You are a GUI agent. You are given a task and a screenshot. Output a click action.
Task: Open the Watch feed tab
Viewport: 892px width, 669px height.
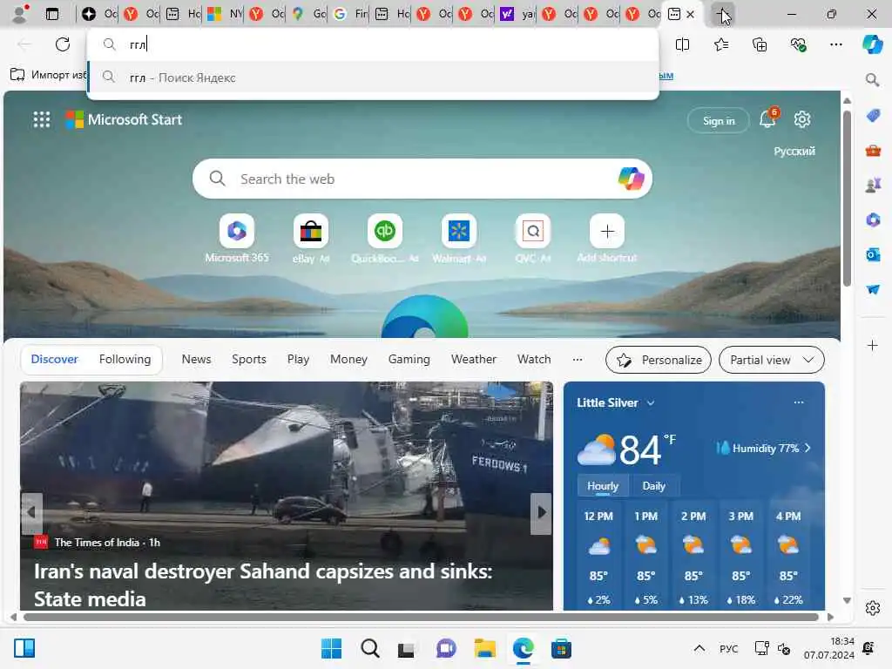pyautogui.click(x=534, y=359)
